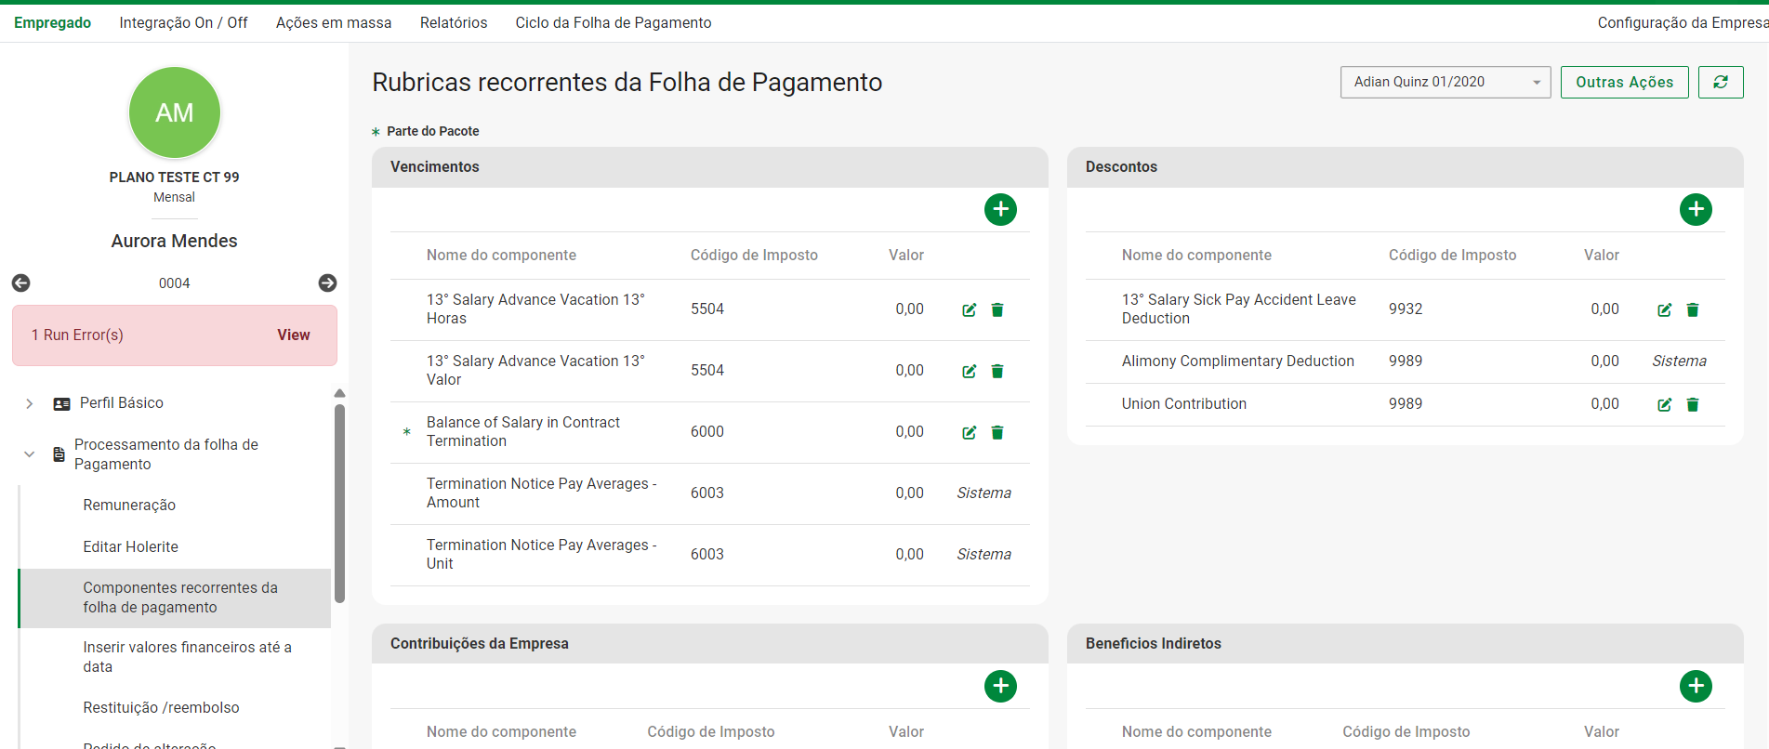
Task: Go to the next employee arrow
Action: [x=327, y=283]
